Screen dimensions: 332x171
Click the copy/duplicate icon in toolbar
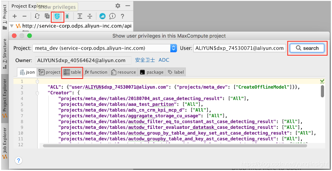[47, 16]
